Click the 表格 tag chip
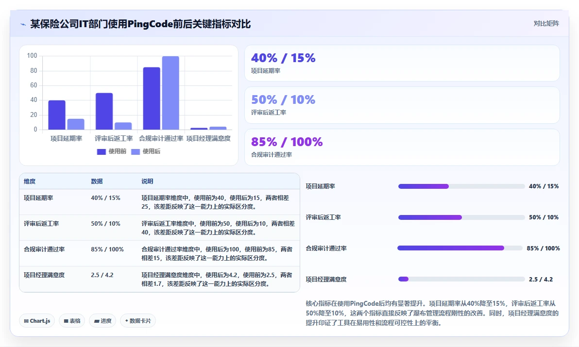The height and width of the screenshot is (347, 579). [72, 321]
